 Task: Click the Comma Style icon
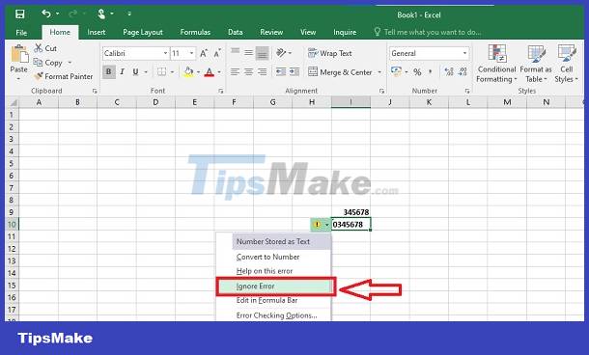pyautogui.click(x=431, y=71)
